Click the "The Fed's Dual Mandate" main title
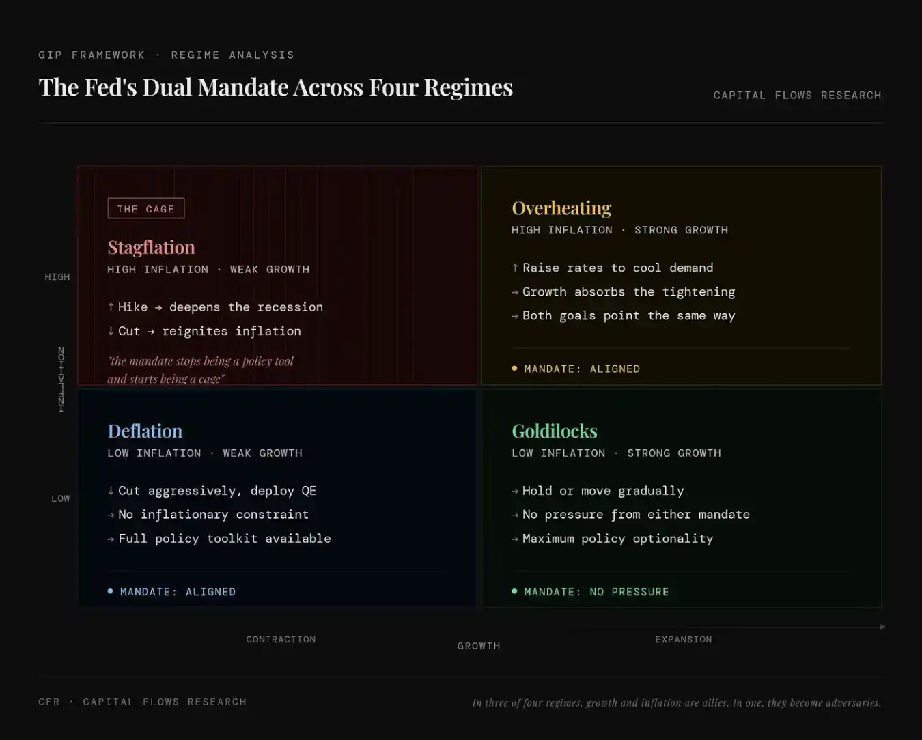The image size is (922, 740). pyautogui.click(x=275, y=87)
